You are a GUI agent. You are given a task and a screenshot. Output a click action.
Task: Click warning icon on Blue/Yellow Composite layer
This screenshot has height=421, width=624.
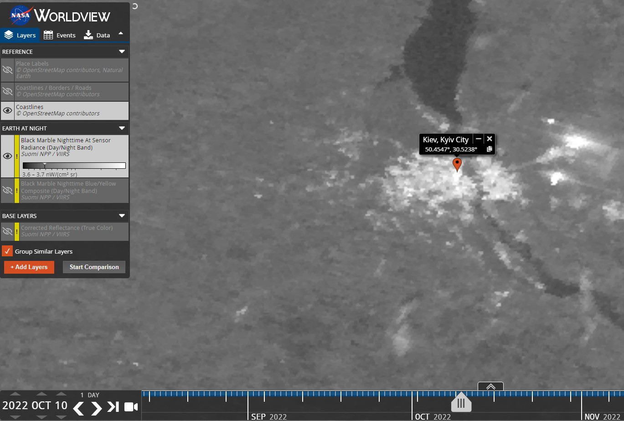coord(17,191)
